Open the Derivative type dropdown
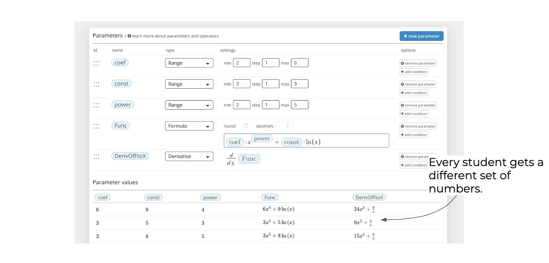The height and width of the screenshot is (263, 549). click(189, 156)
